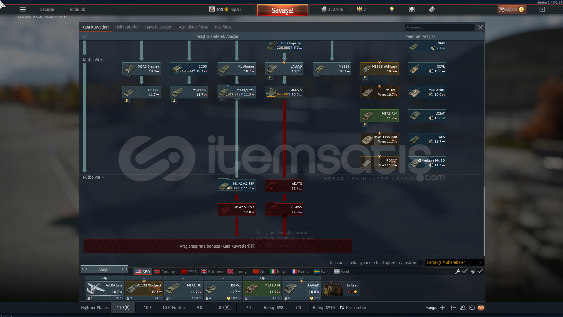Image resolution: width=563 pixels, height=317 pixels.
Task: Enable researching helicopters with ground vehicles
Action: [x=421, y=262]
